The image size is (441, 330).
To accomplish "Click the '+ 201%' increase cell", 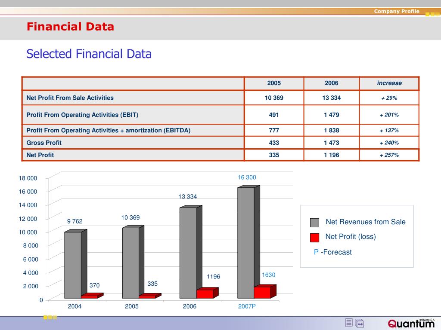I will pos(389,115).
